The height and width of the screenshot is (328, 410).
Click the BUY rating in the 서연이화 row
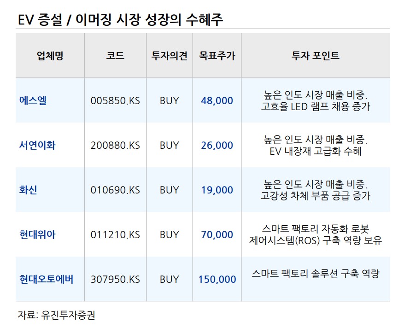170,146
